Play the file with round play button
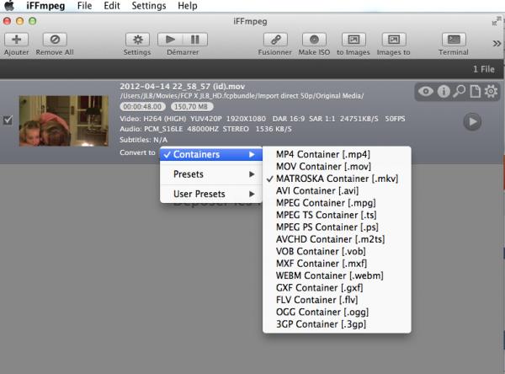This screenshot has height=374, width=505. (x=472, y=122)
